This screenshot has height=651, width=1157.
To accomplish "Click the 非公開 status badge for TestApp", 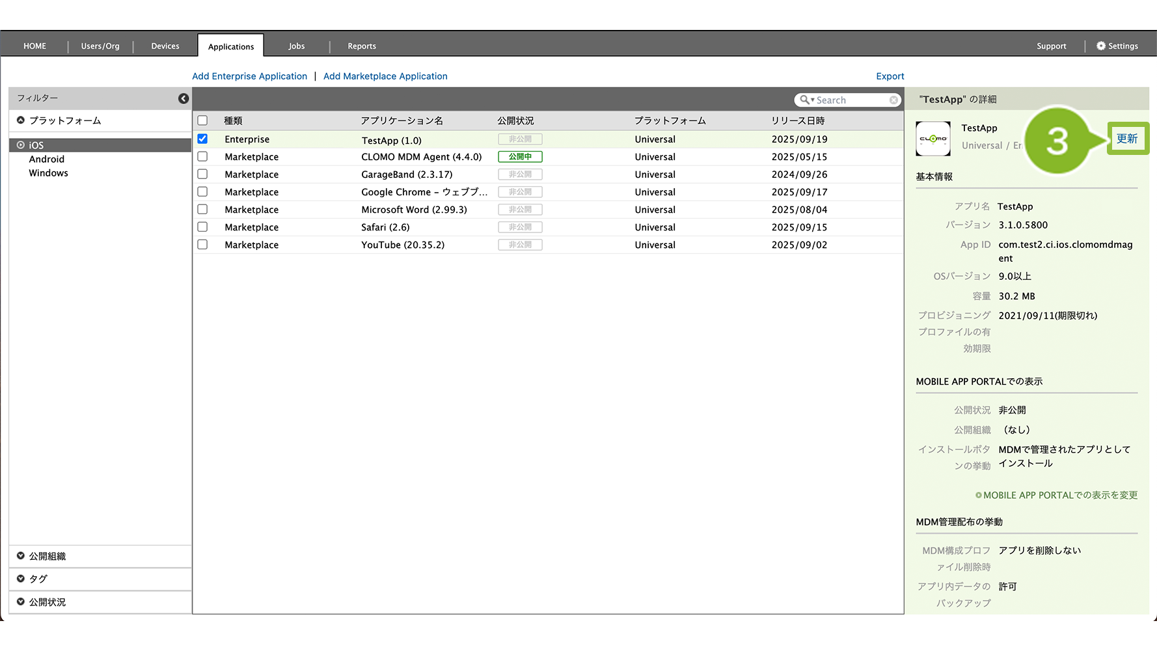I will pyautogui.click(x=520, y=139).
